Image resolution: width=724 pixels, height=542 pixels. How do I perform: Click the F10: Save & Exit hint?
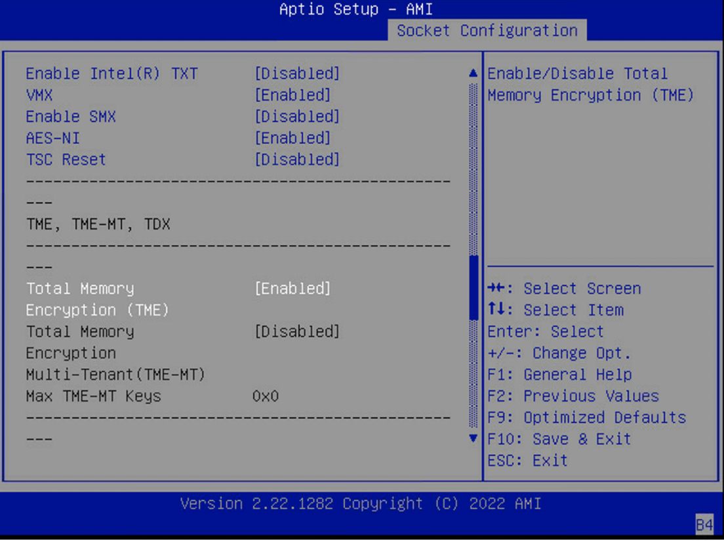click(559, 439)
